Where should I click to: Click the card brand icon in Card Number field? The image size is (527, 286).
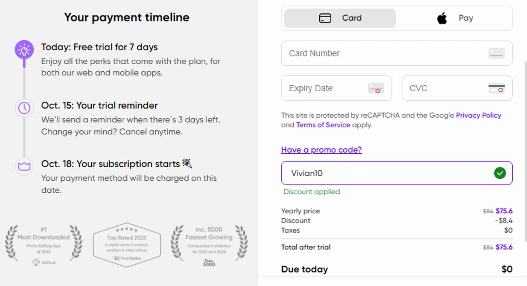coord(496,53)
